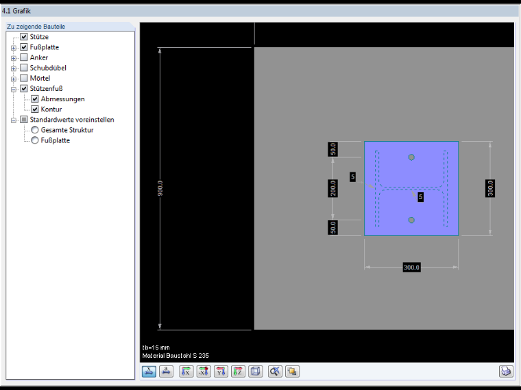Click the zoom show-all icon
The width and height of the screenshot is (521, 390).
275,371
